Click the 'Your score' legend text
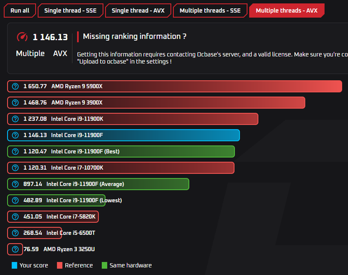348x275 pixels. click(34, 265)
